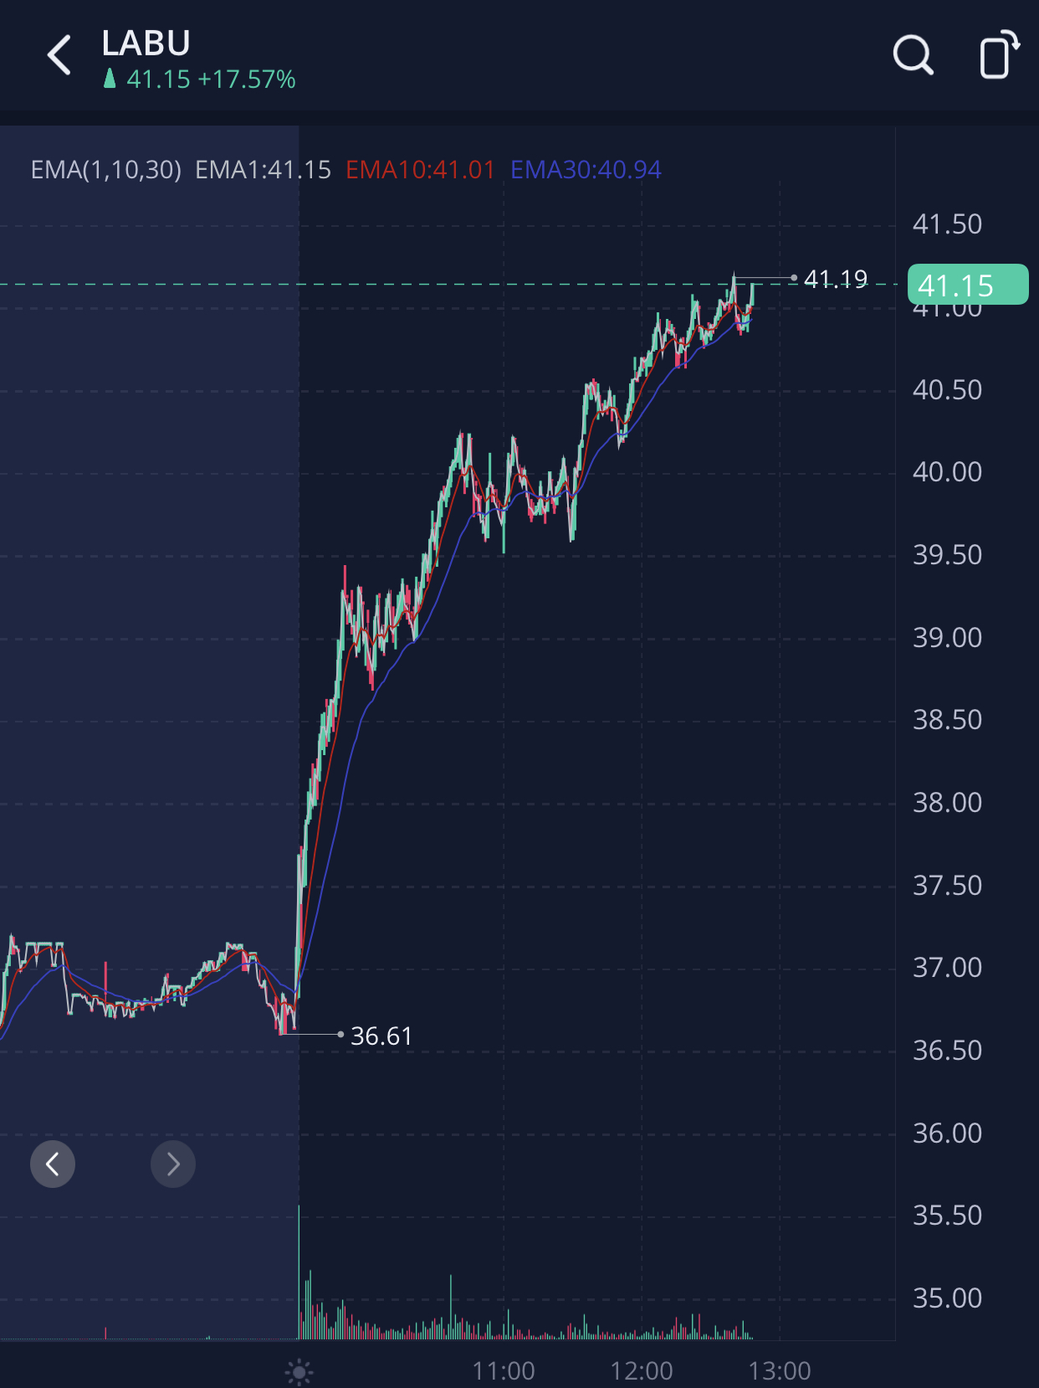The image size is (1039, 1388).
Task: Tap the 35.50 price axis label
Action: pyautogui.click(x=947, y=1216)
